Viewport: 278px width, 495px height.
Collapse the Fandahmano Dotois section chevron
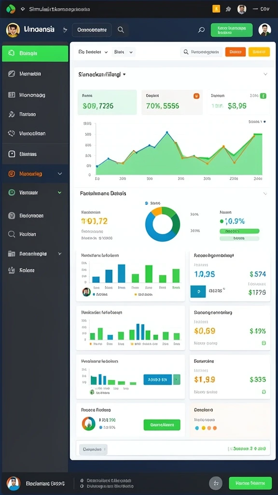265,193
